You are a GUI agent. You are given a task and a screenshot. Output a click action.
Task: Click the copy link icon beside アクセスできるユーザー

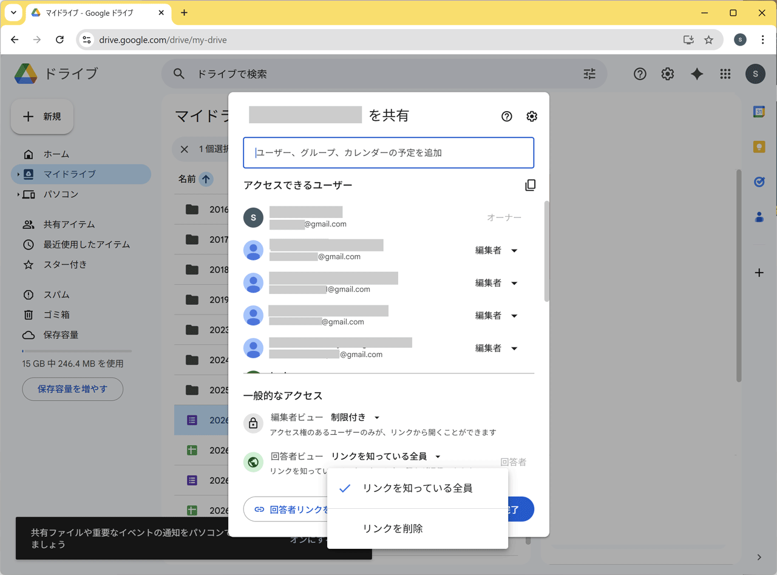coord(530,185)
